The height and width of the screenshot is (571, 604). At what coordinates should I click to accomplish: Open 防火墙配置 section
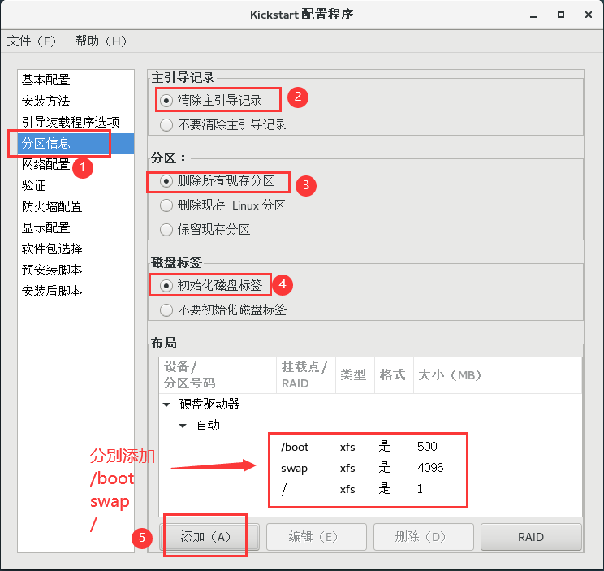pyautogui.click(x=75, y=206)
